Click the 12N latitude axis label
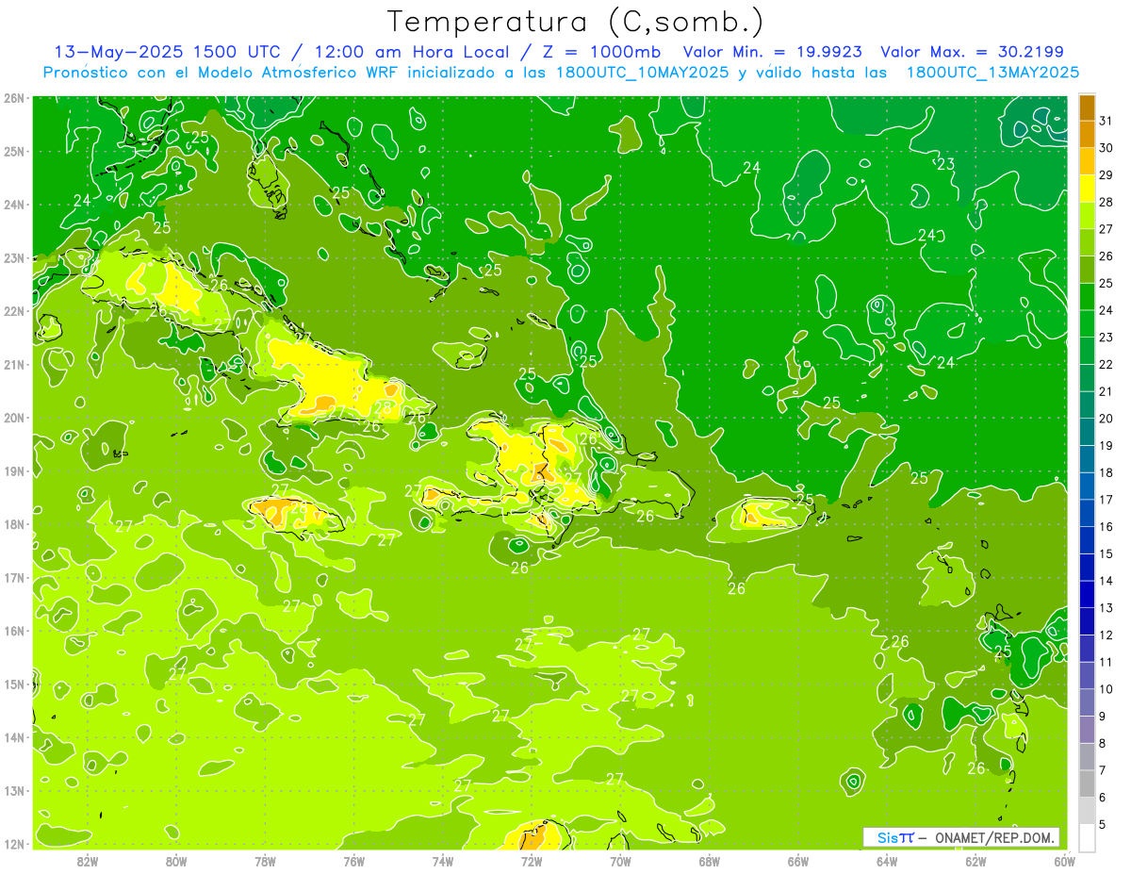The image size is (1131, 874). click(x=14, y=844)
